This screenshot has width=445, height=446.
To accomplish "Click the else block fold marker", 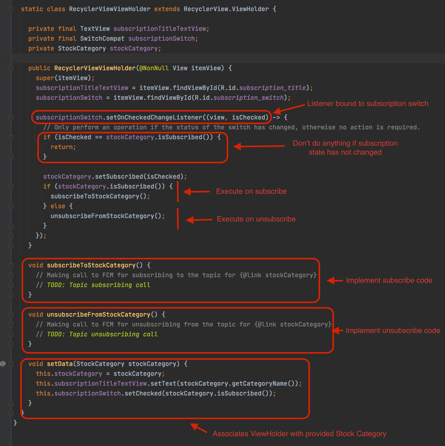I will point(11,206).
